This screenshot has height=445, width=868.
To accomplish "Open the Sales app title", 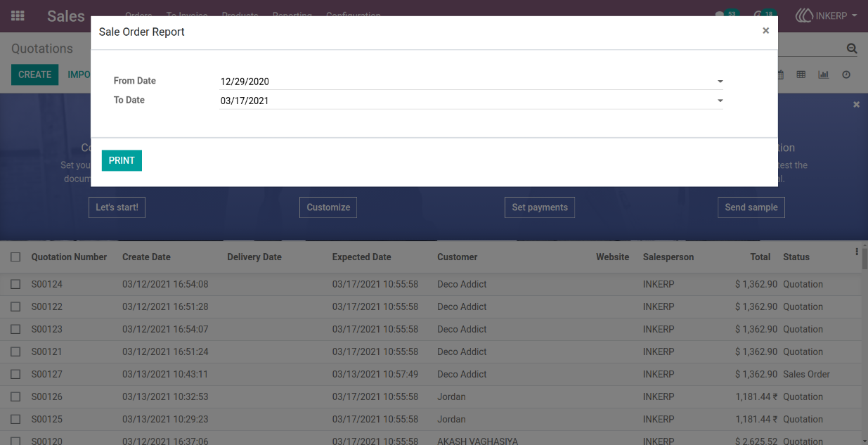I will click(66, 15).
